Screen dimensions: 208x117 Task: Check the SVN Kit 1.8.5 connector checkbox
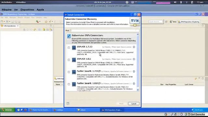coord(69,60)
